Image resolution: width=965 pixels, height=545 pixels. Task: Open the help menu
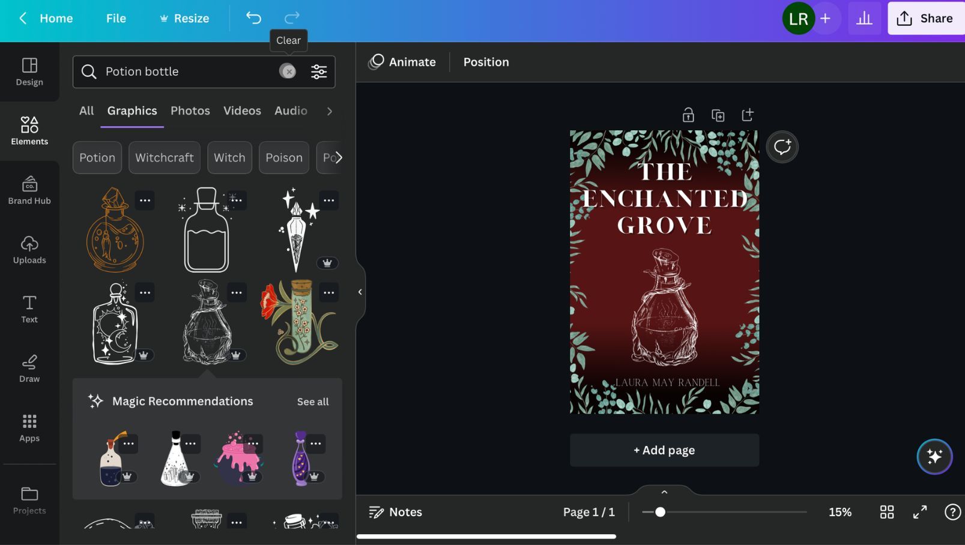952,512
